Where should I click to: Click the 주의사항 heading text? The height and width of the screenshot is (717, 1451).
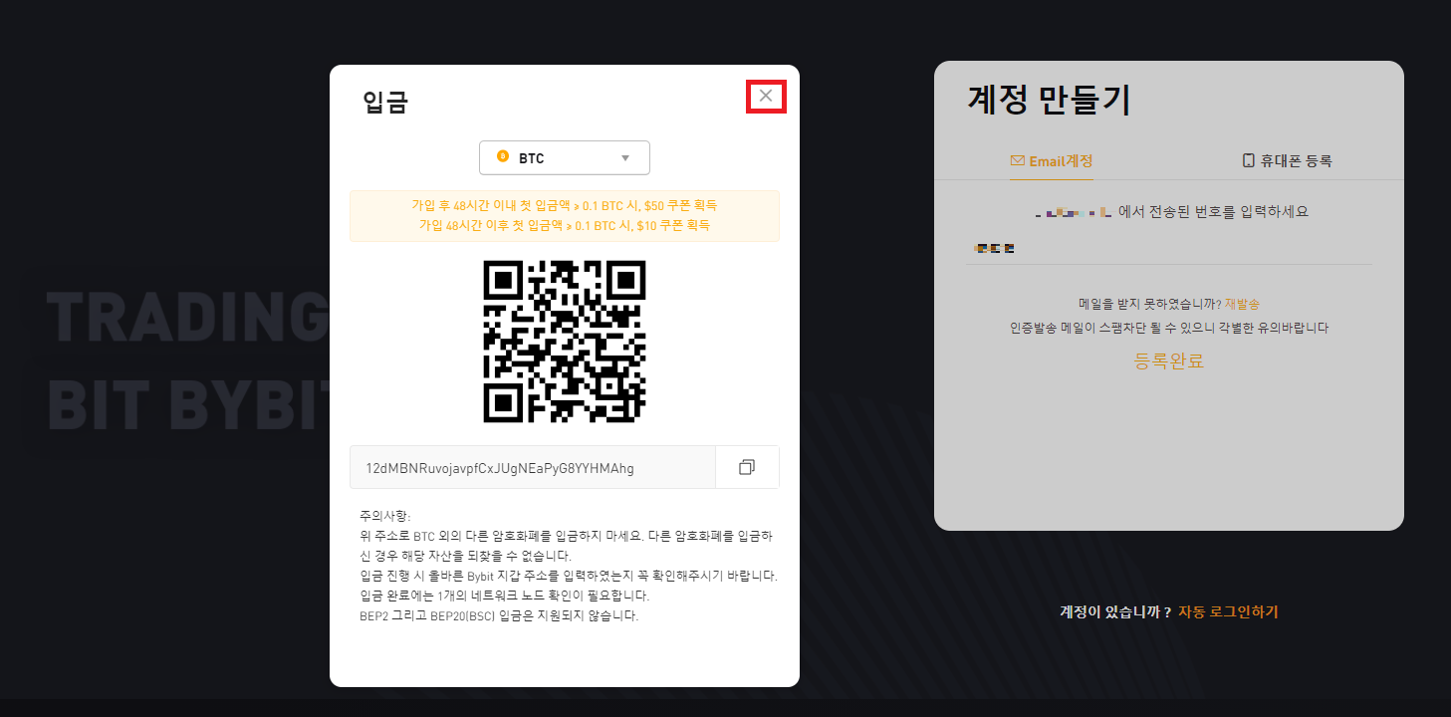pos(384,516)
